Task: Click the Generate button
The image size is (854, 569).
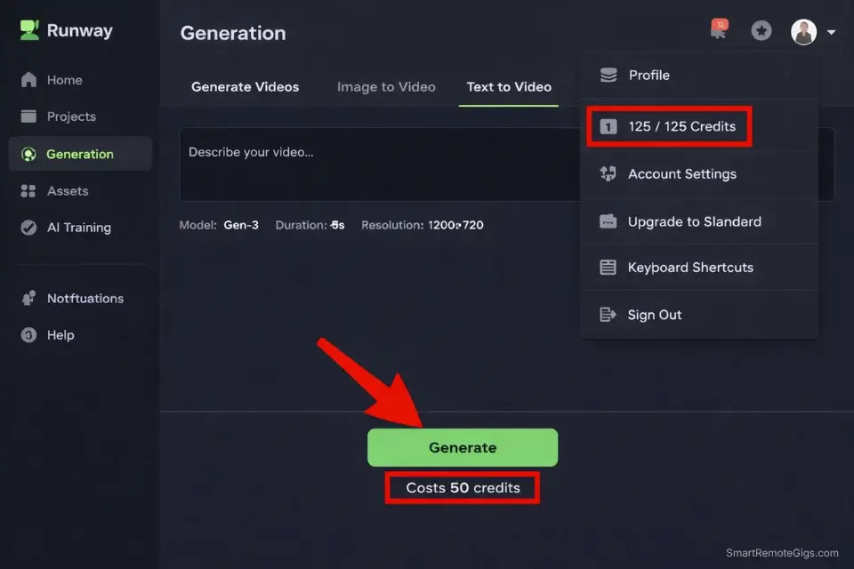Action: point(463,447)
